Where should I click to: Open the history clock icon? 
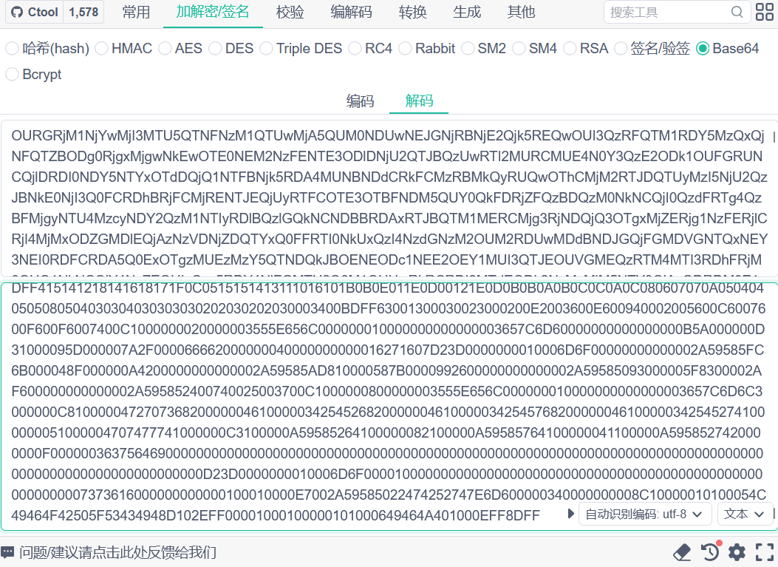(x=709, y=552)
